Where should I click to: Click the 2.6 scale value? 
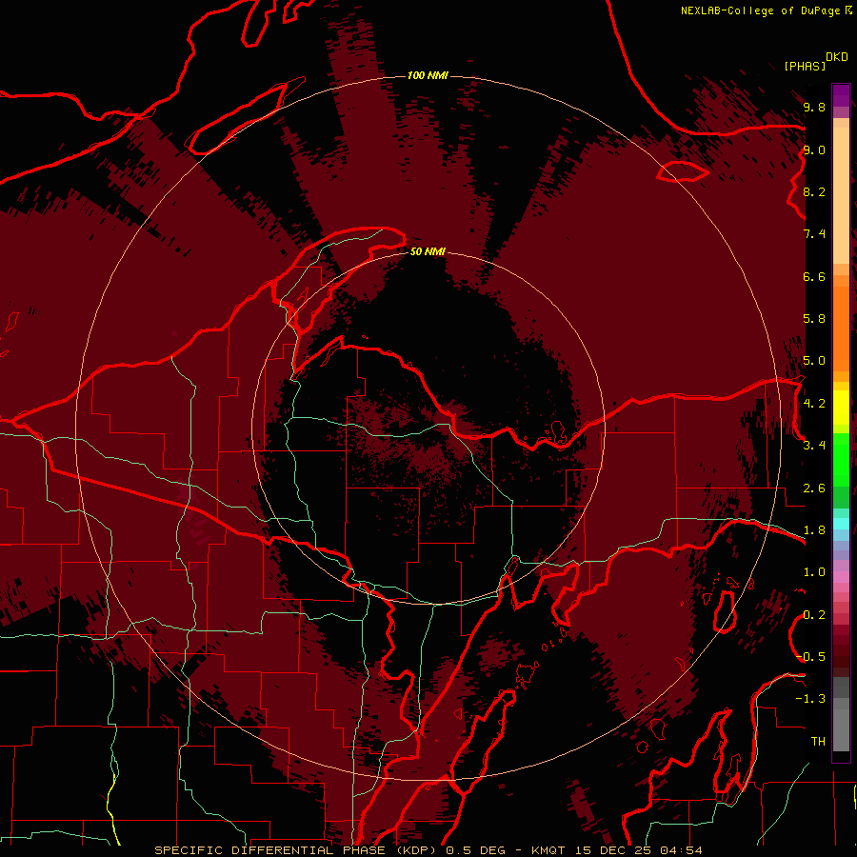pos(814,488)
